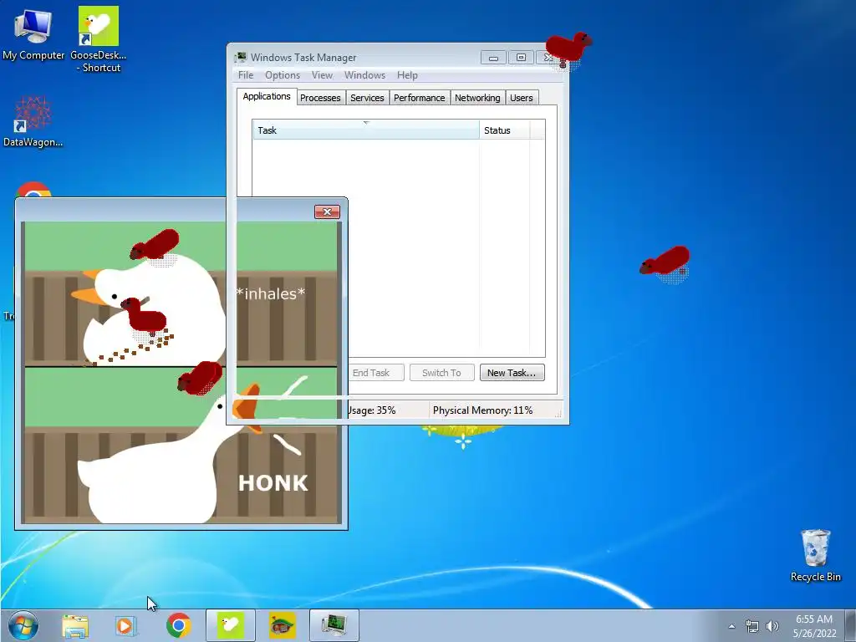Click the Physical Memory: 11% status text
This screenshot has width=856, height=642.
point(482,410)
